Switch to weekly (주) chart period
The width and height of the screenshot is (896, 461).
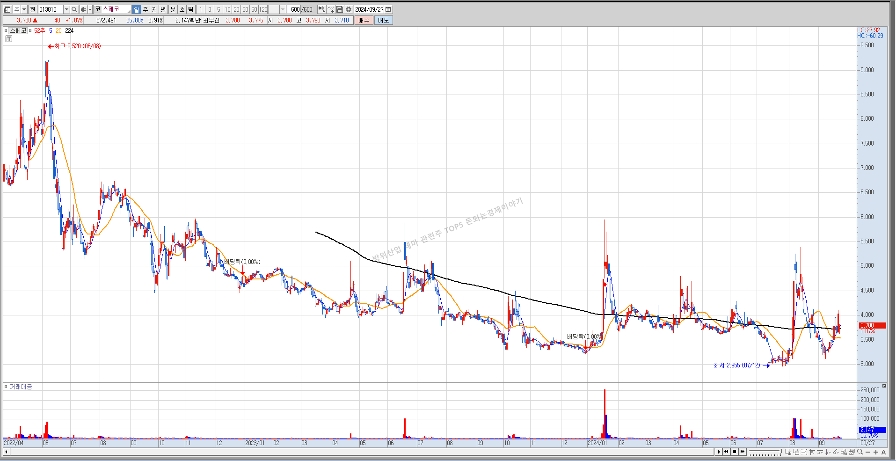(146, 9)
